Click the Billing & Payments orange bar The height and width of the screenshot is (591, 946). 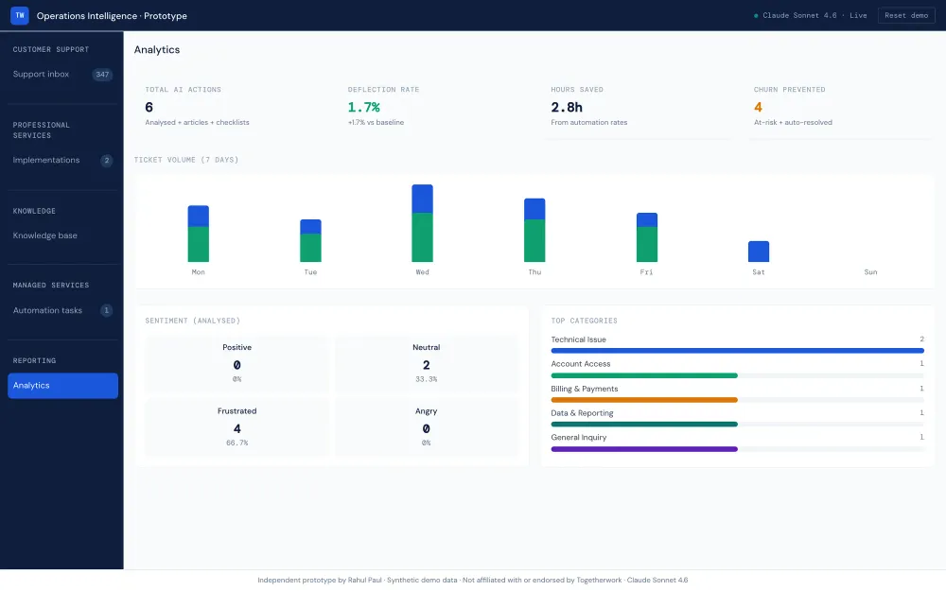click(x=644, y=400)
